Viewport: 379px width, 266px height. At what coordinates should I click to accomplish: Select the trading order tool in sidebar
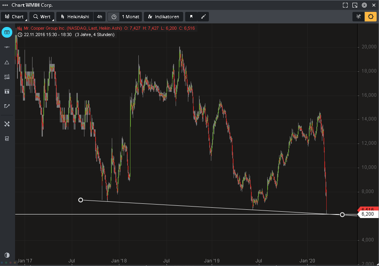click(x=7, y=32)
